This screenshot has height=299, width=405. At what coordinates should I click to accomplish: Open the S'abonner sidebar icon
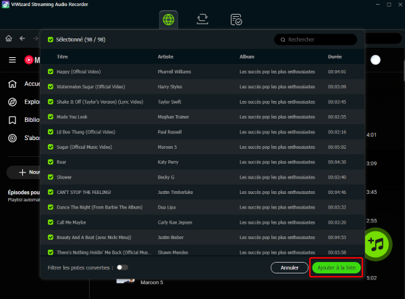[x=12, y=138]
